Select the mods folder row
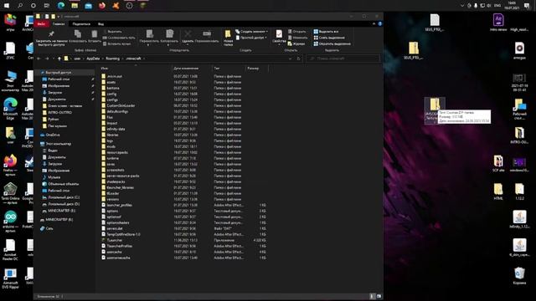This screenshot has height=301, width=536. click(x=183, y=147)
